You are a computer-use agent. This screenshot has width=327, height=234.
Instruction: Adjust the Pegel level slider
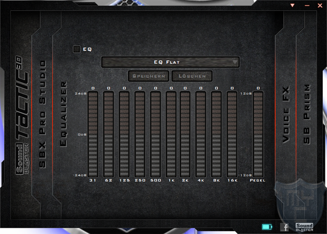[258, 134]
